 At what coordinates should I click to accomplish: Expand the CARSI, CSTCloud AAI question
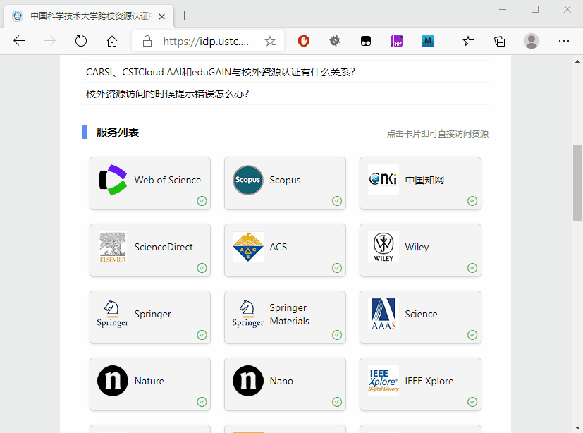point(286,72)
